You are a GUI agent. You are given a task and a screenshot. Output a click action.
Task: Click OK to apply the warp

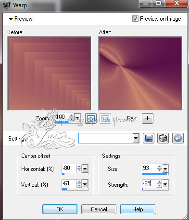(60, 209)
